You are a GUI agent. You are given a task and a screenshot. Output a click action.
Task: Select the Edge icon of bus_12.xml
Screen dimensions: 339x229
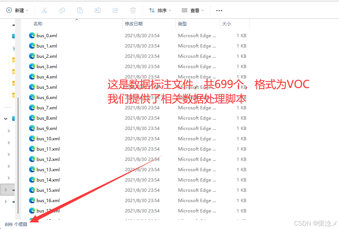[x=32, y=159]
